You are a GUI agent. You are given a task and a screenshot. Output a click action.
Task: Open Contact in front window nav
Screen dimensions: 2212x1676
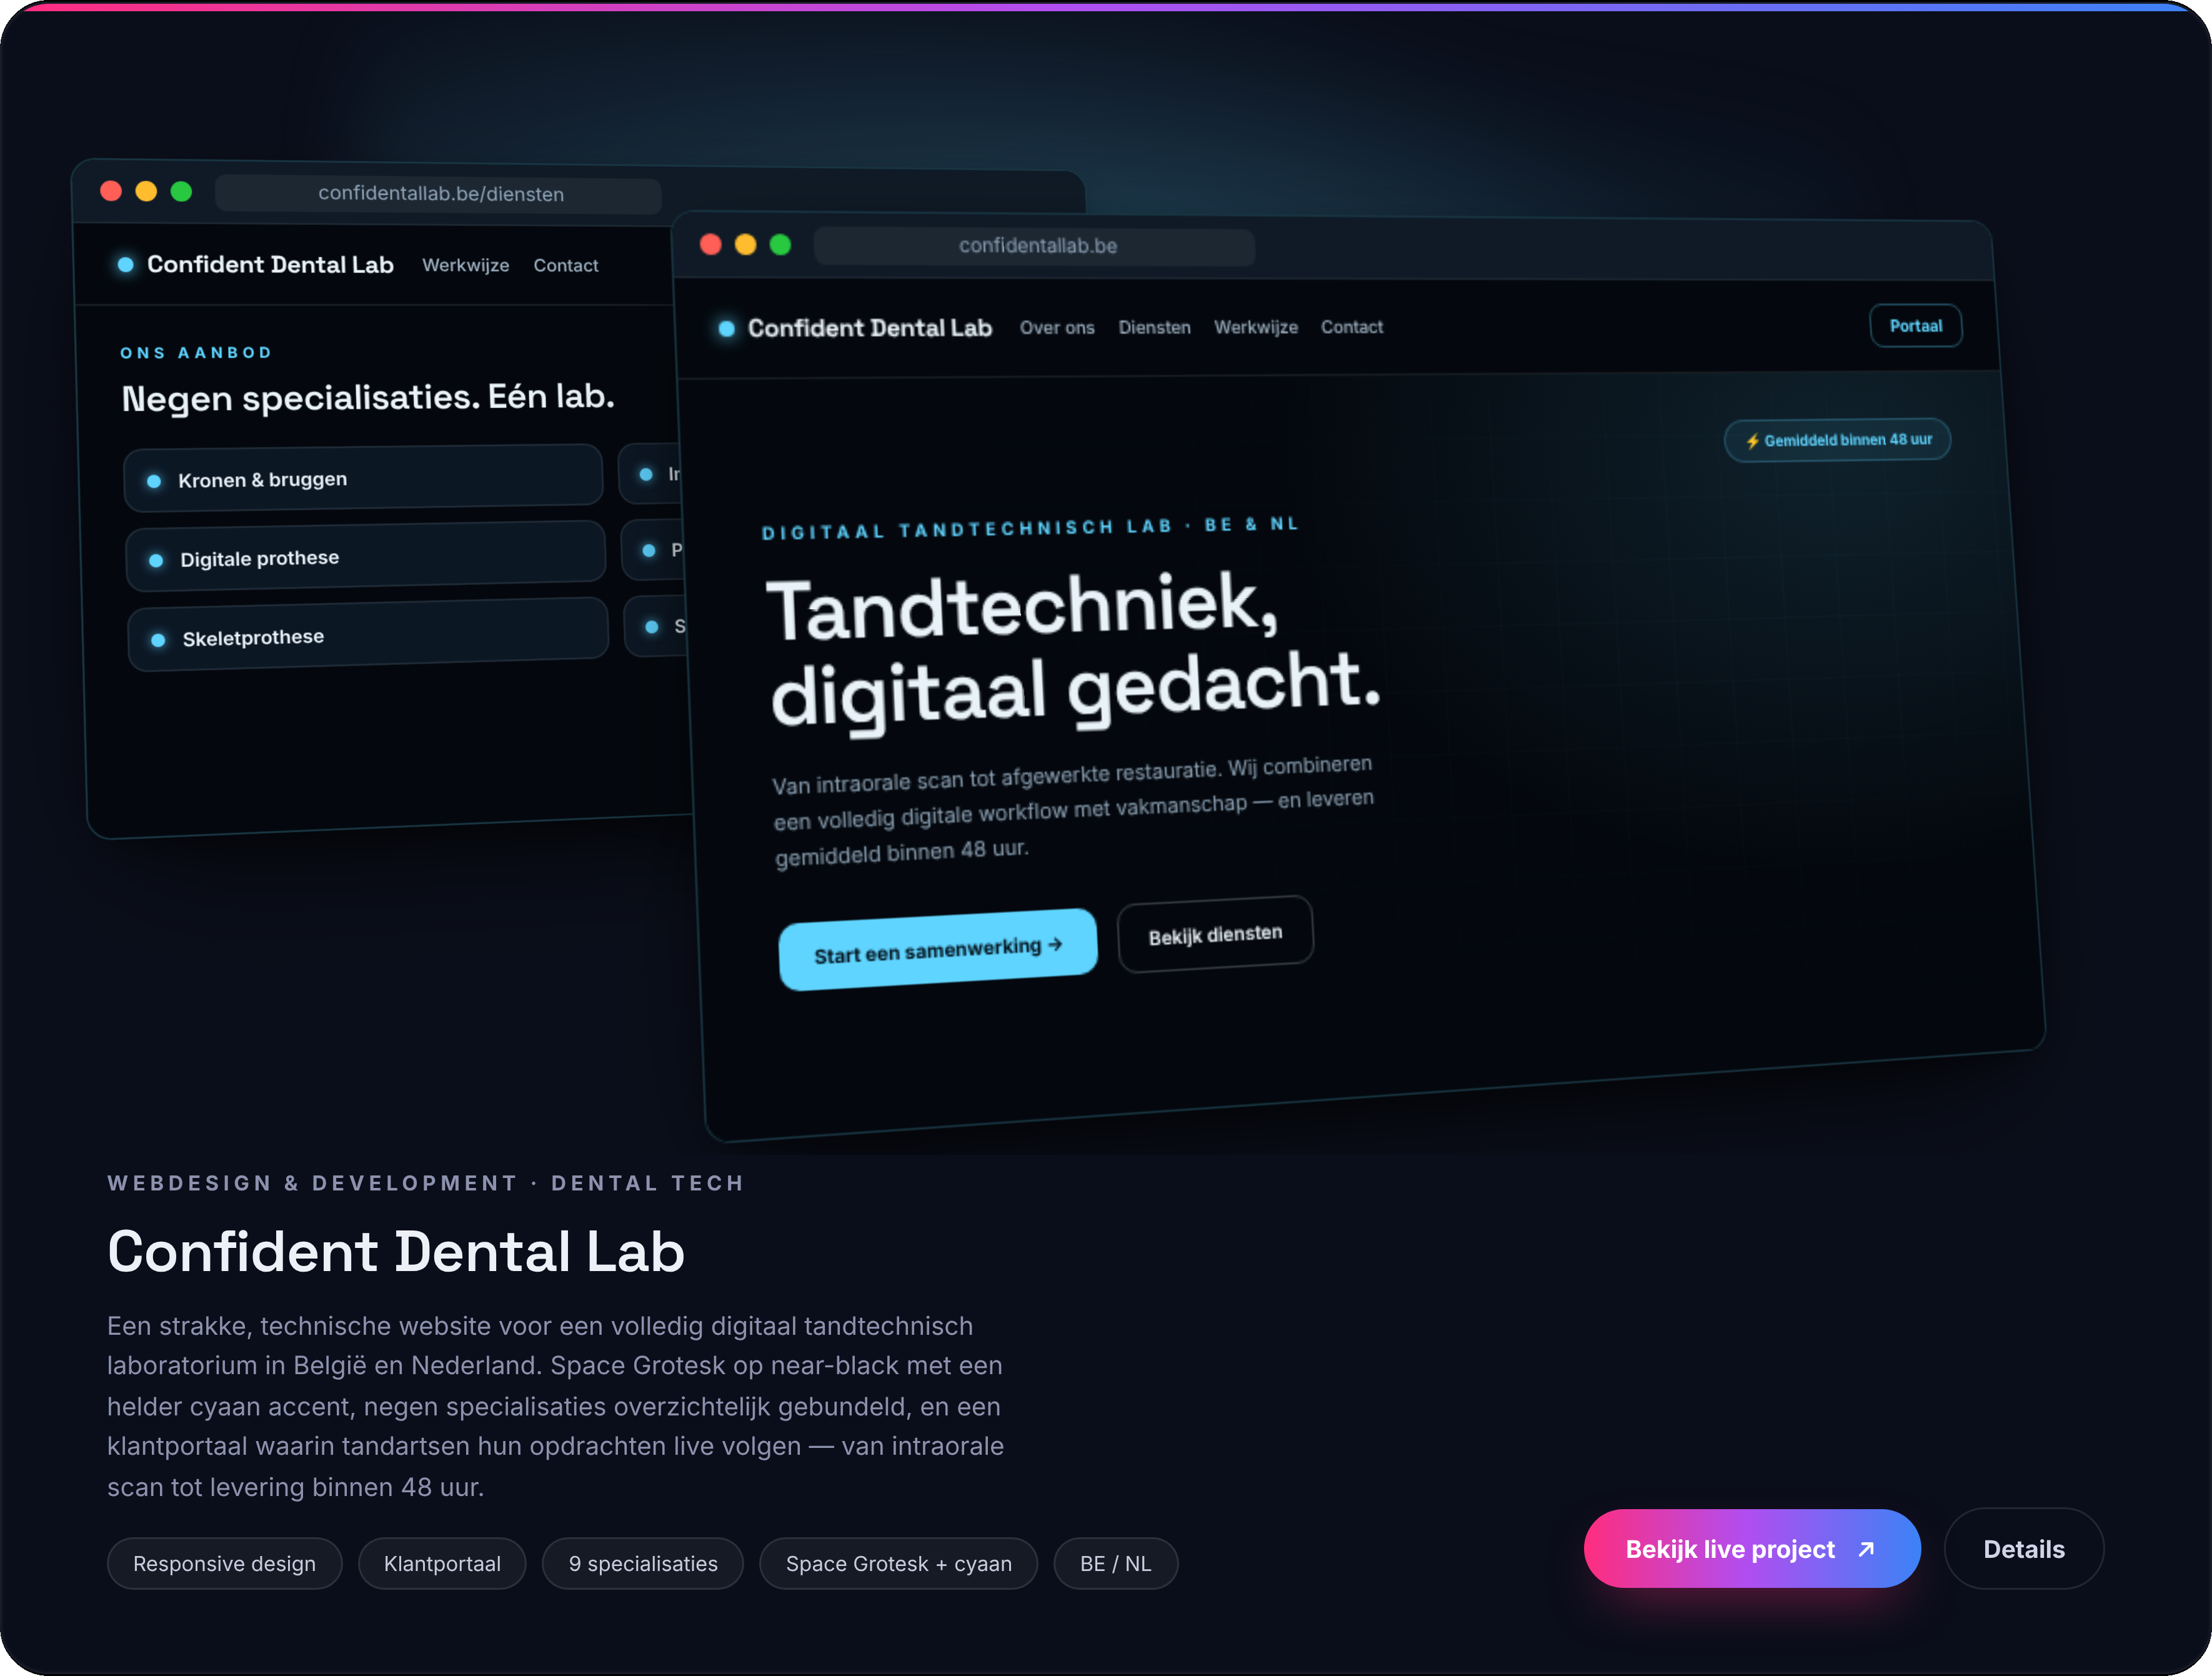[1352, 327]
